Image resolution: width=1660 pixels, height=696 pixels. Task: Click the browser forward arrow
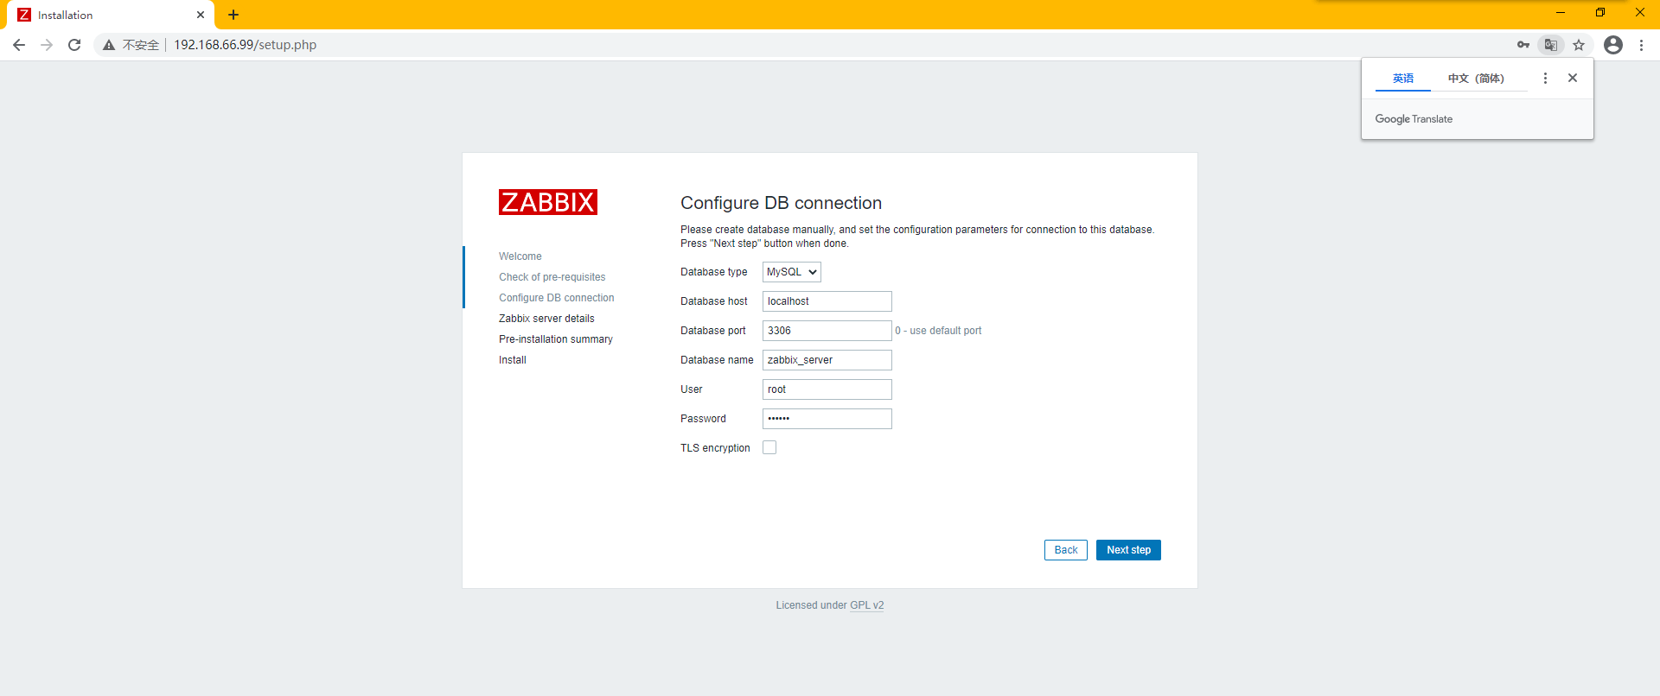pos(47,45)
